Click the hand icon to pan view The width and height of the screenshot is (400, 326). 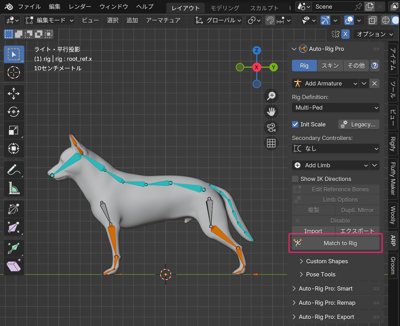tap(271, 112)
